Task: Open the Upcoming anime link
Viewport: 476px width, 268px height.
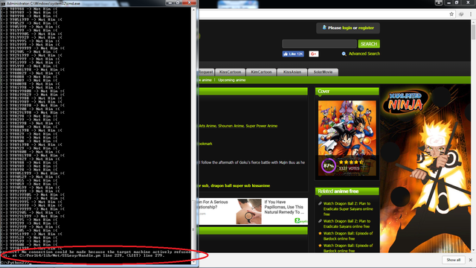Action: tap(232, 80)
